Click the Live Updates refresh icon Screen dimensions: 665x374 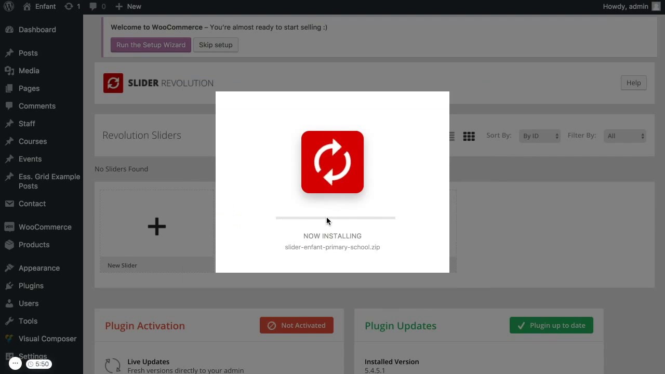click(113, 365)
